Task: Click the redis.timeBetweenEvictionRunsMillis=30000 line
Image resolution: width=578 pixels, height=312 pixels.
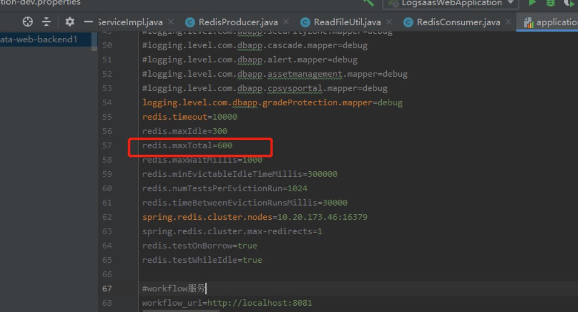Action: coord(245,203)
